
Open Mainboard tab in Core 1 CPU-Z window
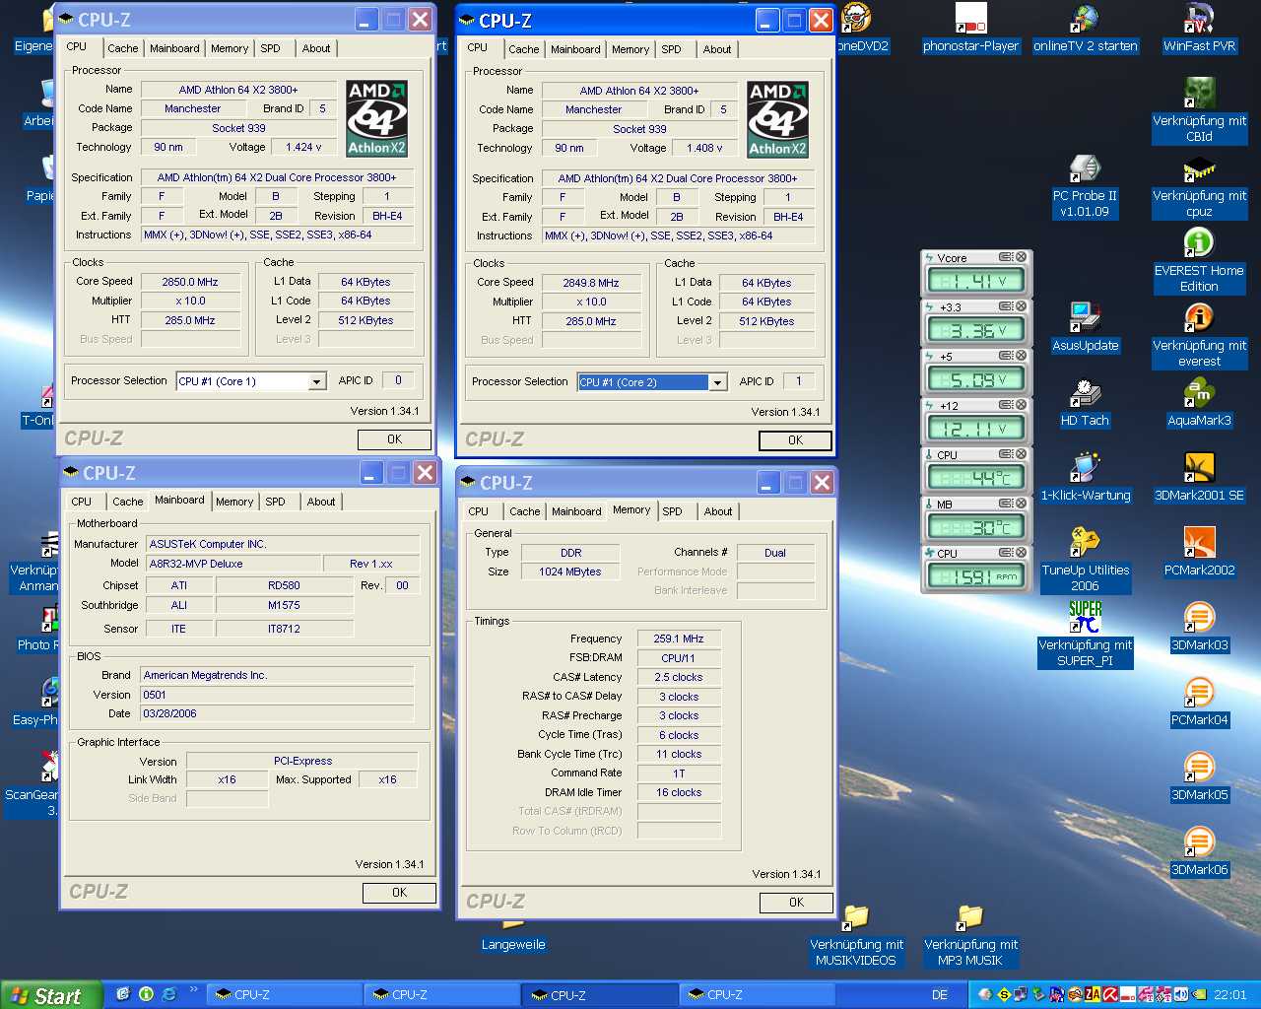pyautogui.click(x=174, y=48)
